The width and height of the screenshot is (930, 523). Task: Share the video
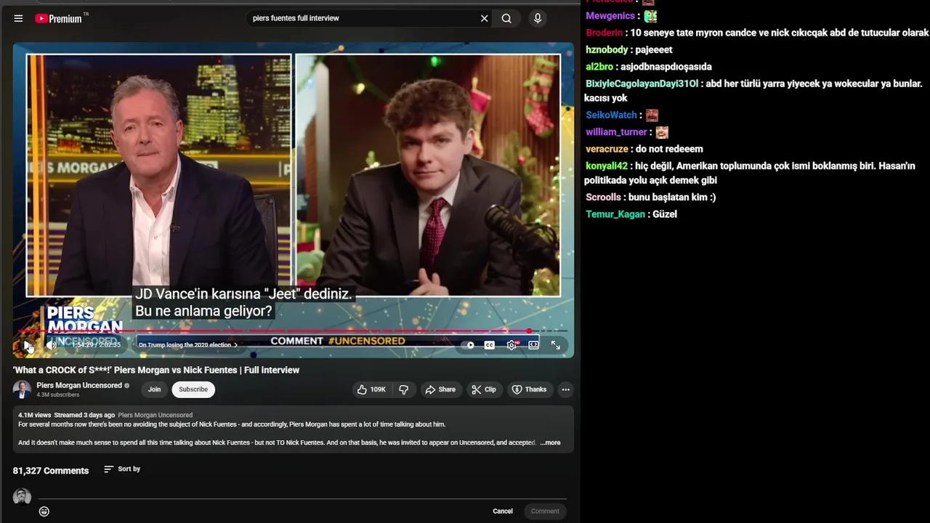click(440, 389)
